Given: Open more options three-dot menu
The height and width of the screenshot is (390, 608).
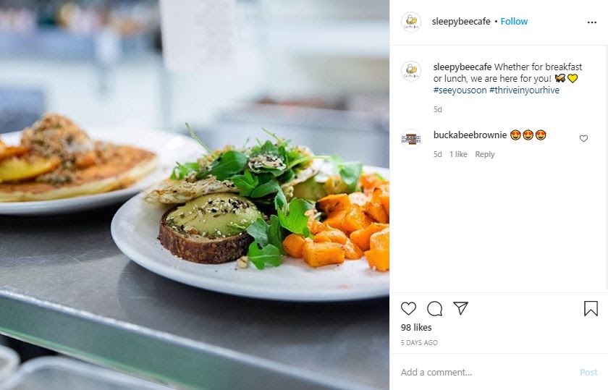Looking at the screenshot, I should 592,22.
